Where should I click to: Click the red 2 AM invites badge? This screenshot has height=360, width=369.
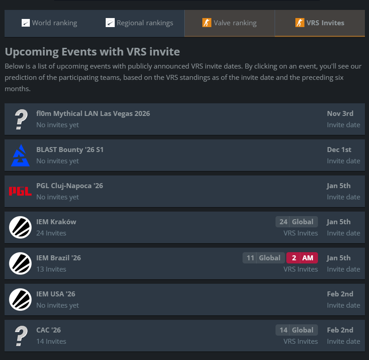click(x=302, y=258)
